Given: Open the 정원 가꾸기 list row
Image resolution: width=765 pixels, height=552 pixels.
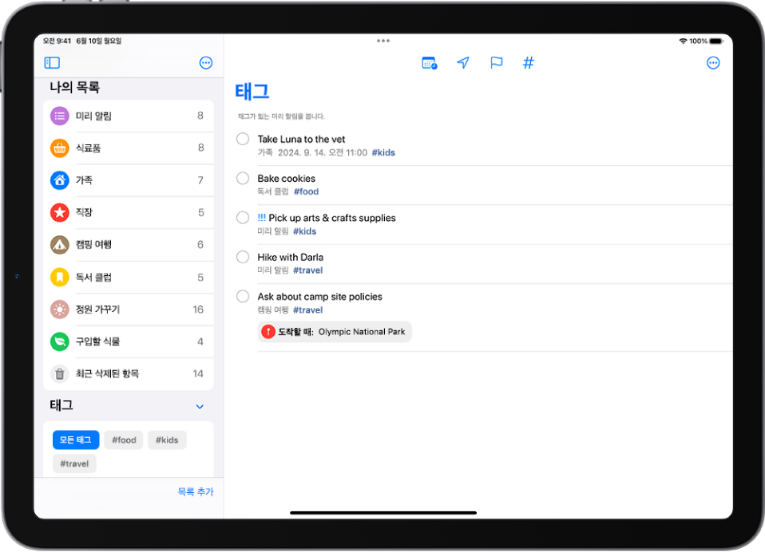Looking at the screenshot, I should click(x=129, y=310).
